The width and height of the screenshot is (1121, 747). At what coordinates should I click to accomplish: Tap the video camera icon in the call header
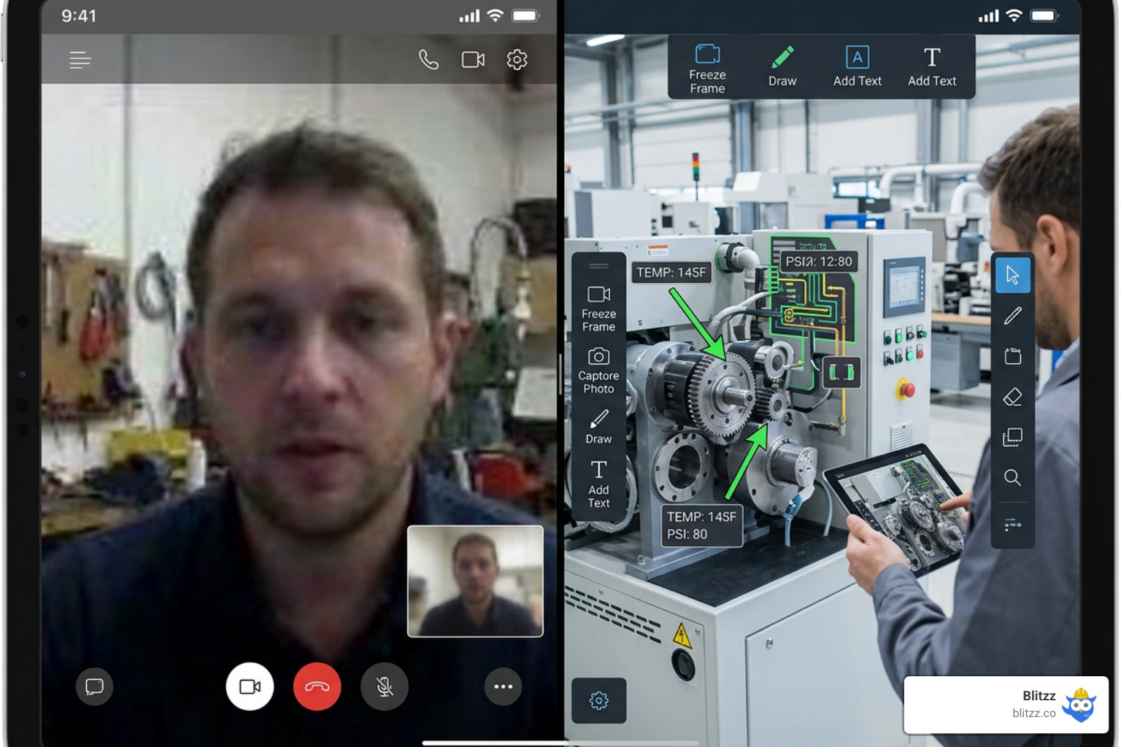(473, 60)
